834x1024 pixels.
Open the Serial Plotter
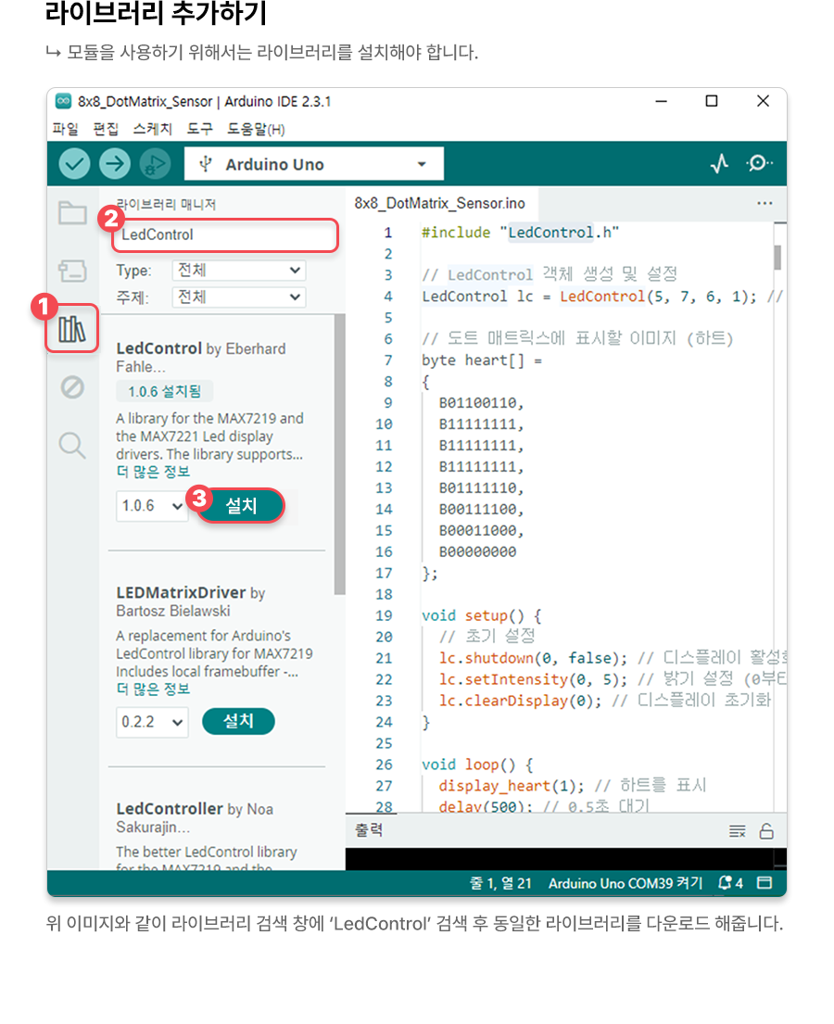tap(720, 164)
